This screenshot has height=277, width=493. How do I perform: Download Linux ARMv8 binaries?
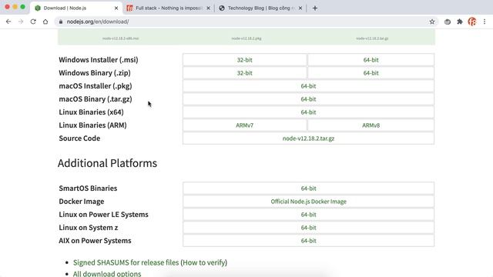point(371,125)
